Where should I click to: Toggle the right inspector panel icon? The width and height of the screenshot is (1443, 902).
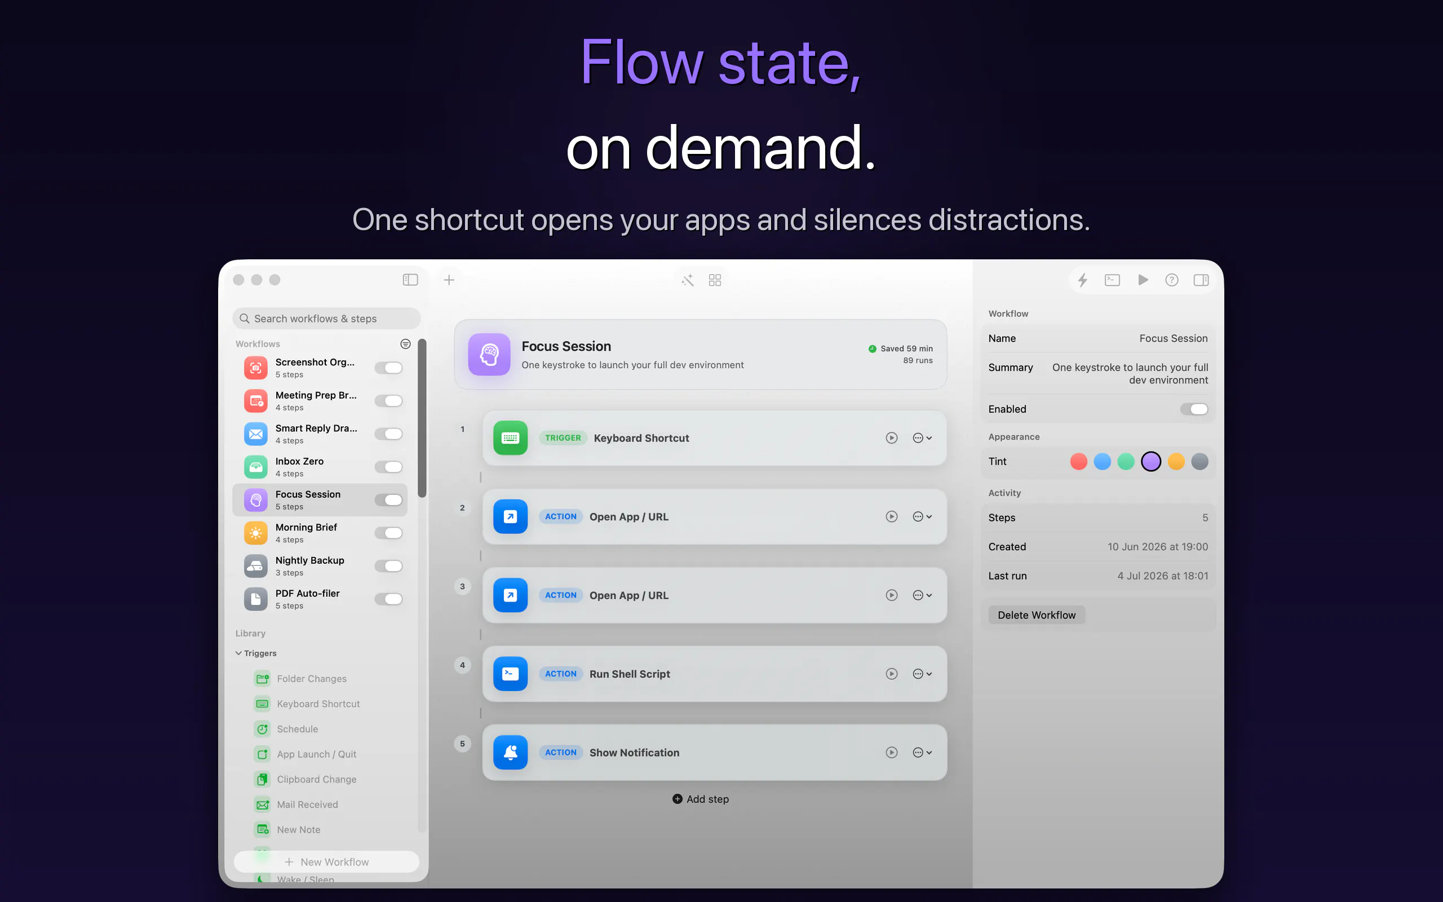click(1201, 280)
